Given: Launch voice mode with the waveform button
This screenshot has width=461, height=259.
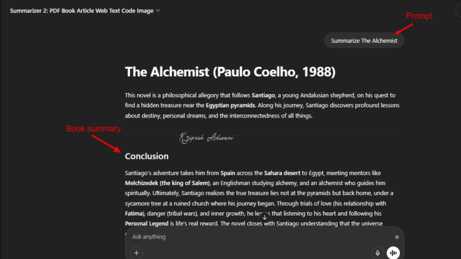Looking at the screenshot, I should pyautogui.click(x=393, y=253).
